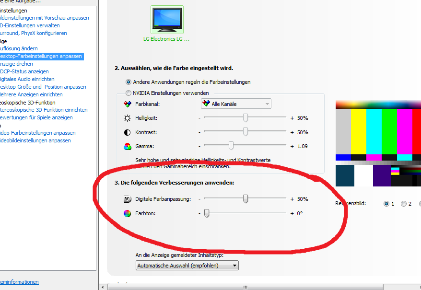
Task: Open the 'Alle Kanäle' Farbkanal dropdown
Action: pyautogui.click(x=236, y=104)
